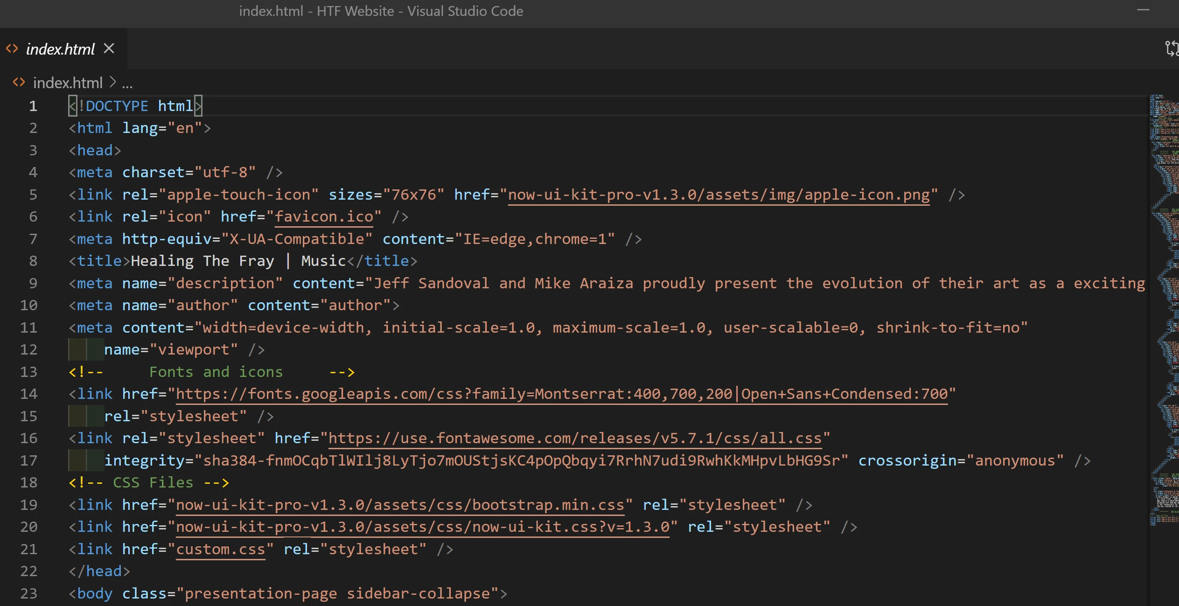1179x606 pixels.
Task: Follow the apple-icon.png href link
Action: [x=719, y=195]
